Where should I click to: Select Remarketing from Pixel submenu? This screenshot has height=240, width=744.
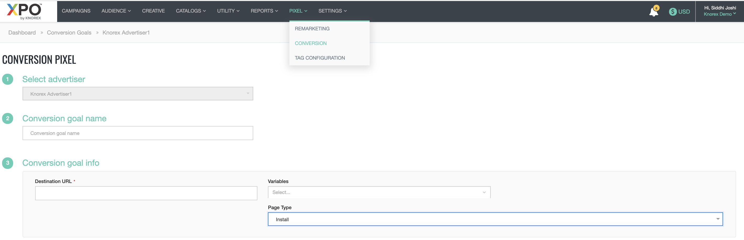click(312, 28)
